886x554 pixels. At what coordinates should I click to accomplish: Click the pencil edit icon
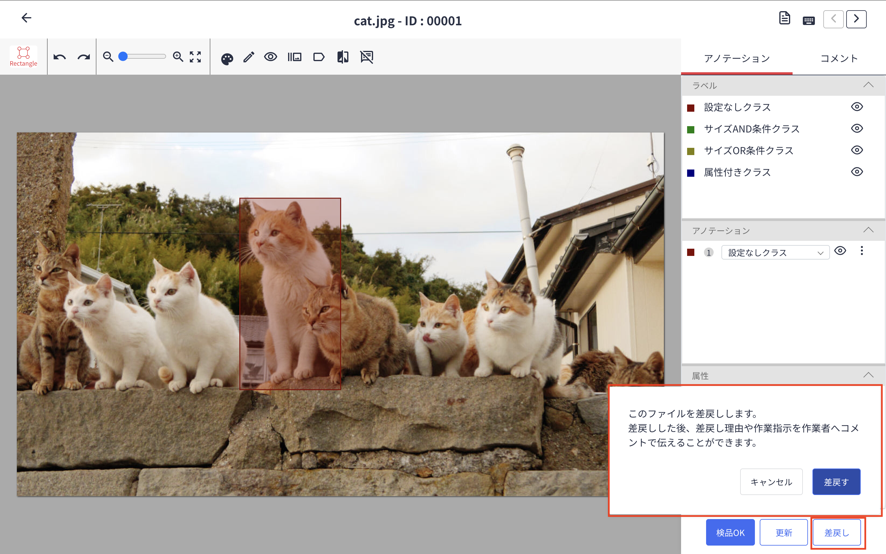[249, 57]
